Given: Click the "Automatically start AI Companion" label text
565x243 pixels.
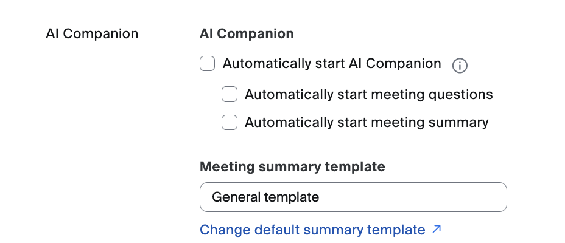Looking at the screenshot, I should pos(332,64).
